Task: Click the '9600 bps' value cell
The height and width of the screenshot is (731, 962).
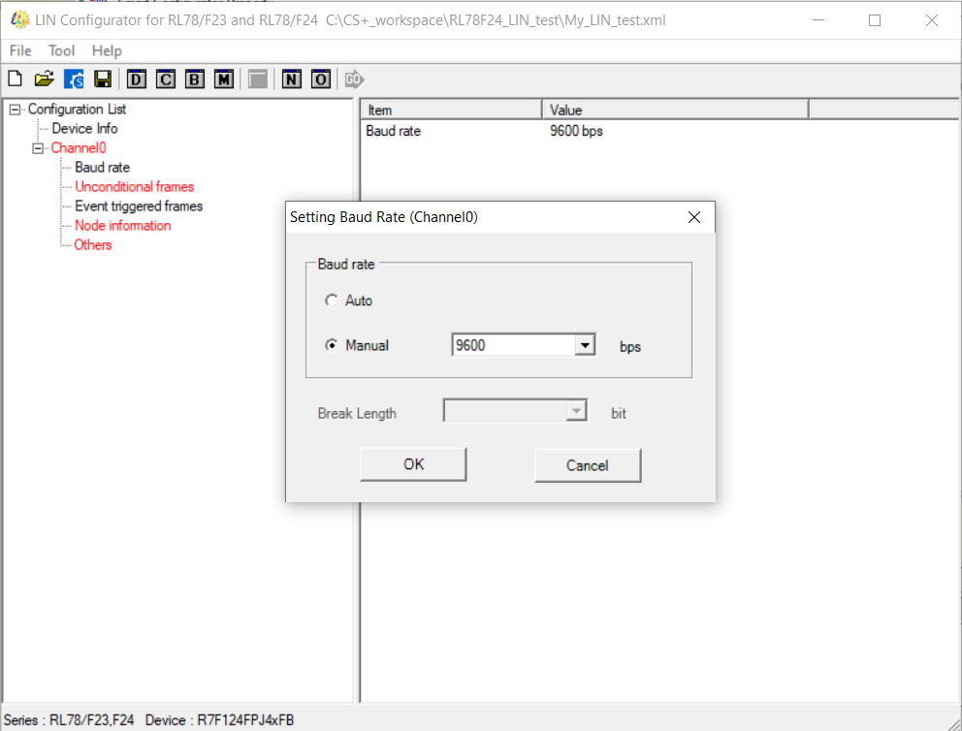Action: [576, 131]
